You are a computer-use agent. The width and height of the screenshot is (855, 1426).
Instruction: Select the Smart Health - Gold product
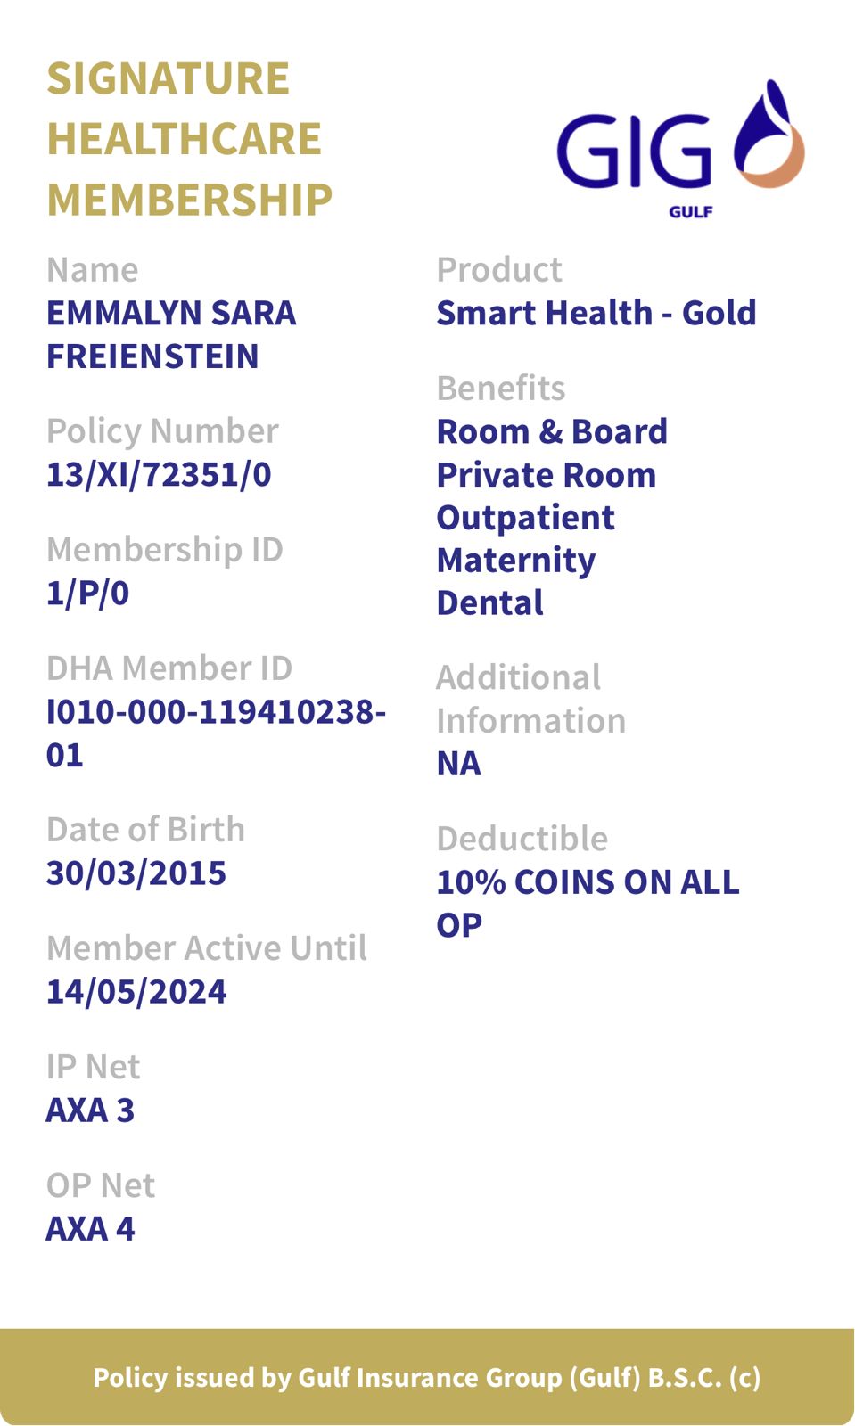tap(596, 313)
